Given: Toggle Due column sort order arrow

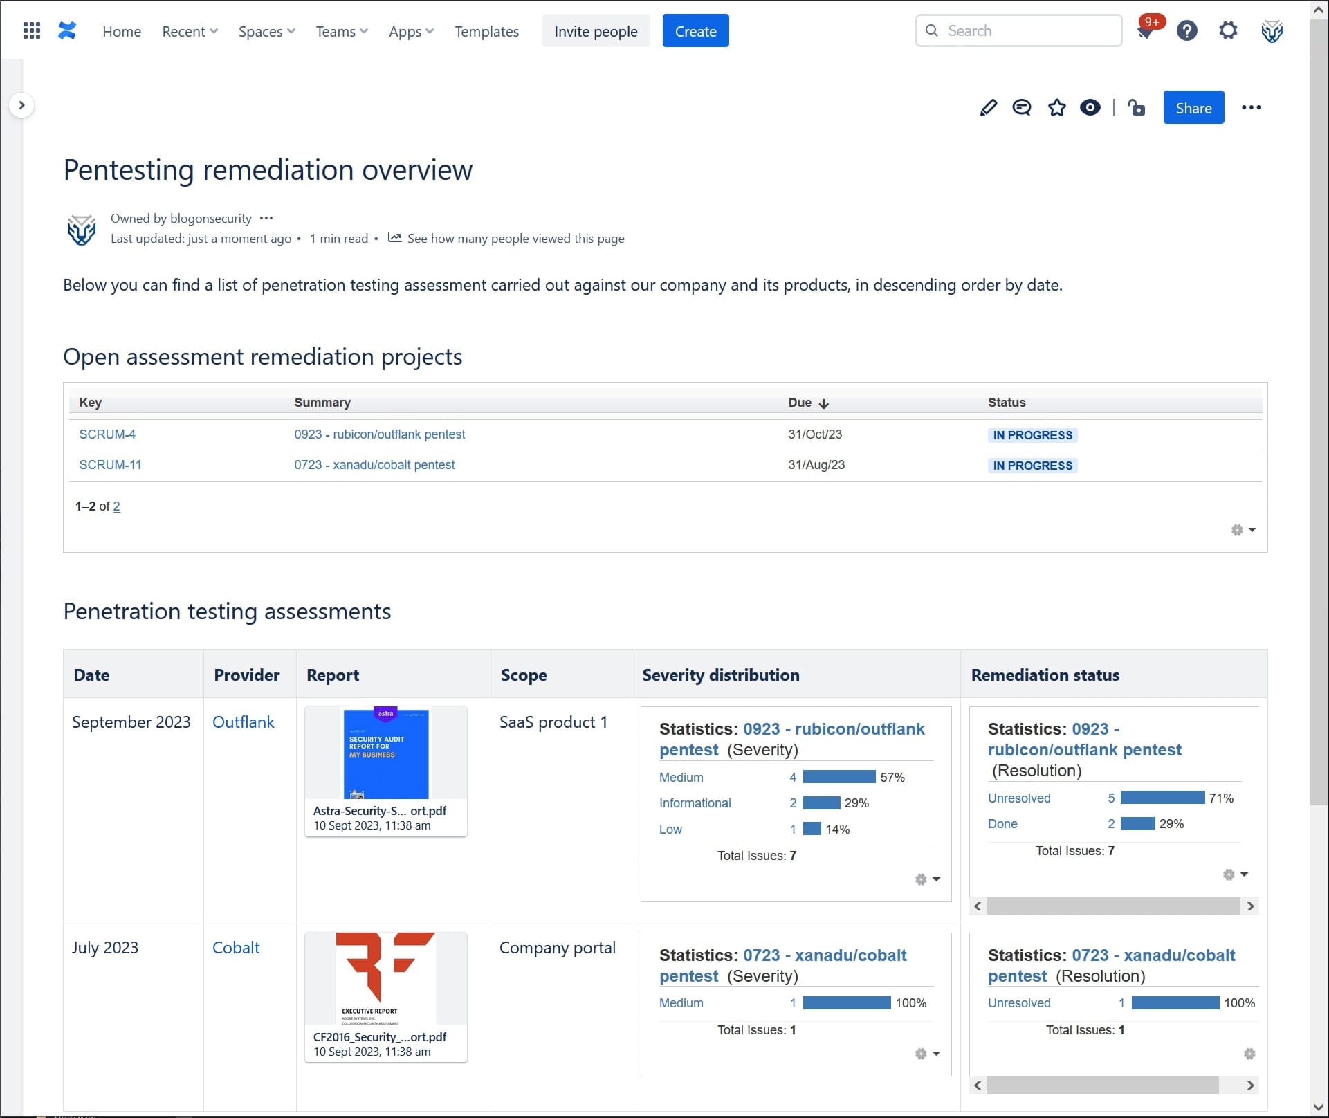Looking at the screenshot, I should 824,403.
